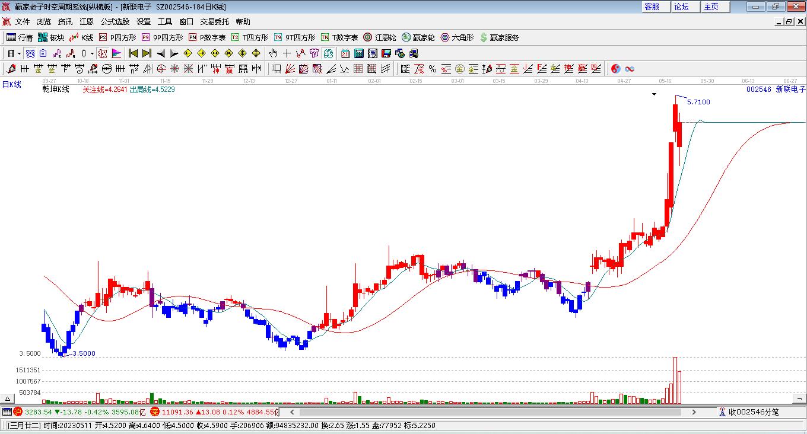Screen dimensions: 807x434
Task: Open the 帮助 menu
Action: click(243, 21)
